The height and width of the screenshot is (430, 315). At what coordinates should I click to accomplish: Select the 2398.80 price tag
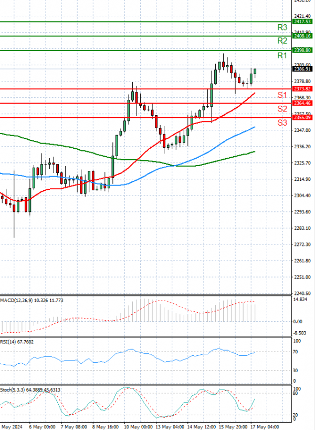[x=302, y=50]
